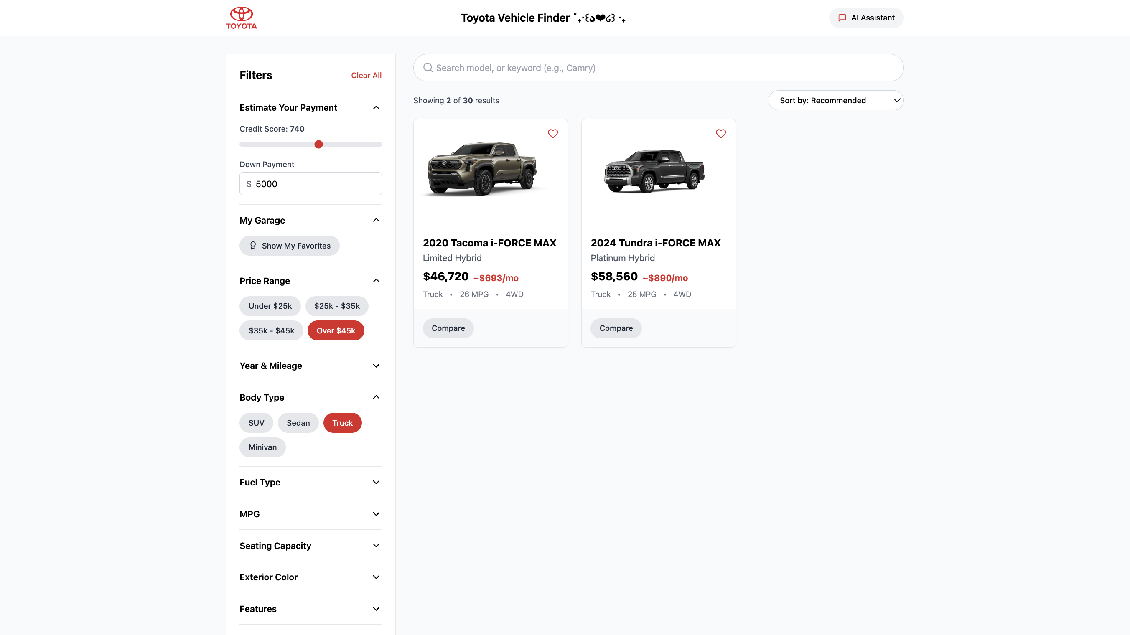
Task: Click the AI Assistant chat icon
Action: tap(842, 18)
